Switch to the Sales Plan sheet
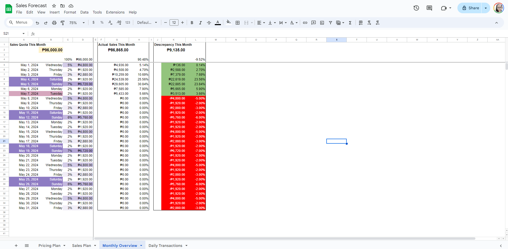The image size is (508, 249). (82, 246)
